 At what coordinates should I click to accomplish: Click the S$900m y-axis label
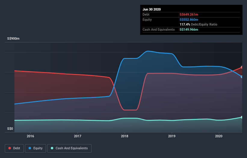tap(14, 38)
